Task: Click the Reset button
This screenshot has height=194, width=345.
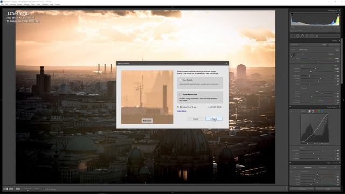Action: point(328,189)
